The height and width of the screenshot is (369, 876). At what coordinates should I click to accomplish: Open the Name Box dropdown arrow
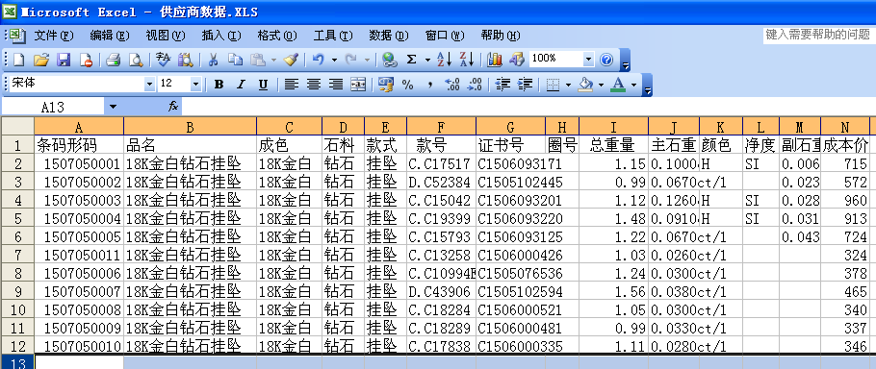[114, 107]
